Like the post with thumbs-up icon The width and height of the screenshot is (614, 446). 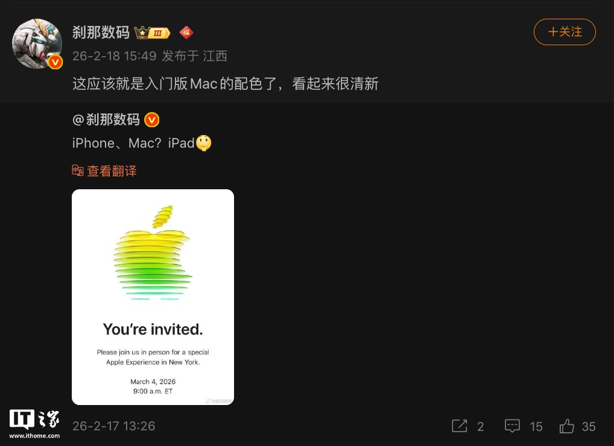(x=566, y=426)
